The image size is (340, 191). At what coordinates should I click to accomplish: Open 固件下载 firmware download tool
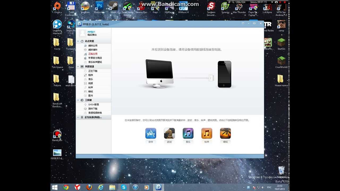pyautogui.click(x=93, y=109)
